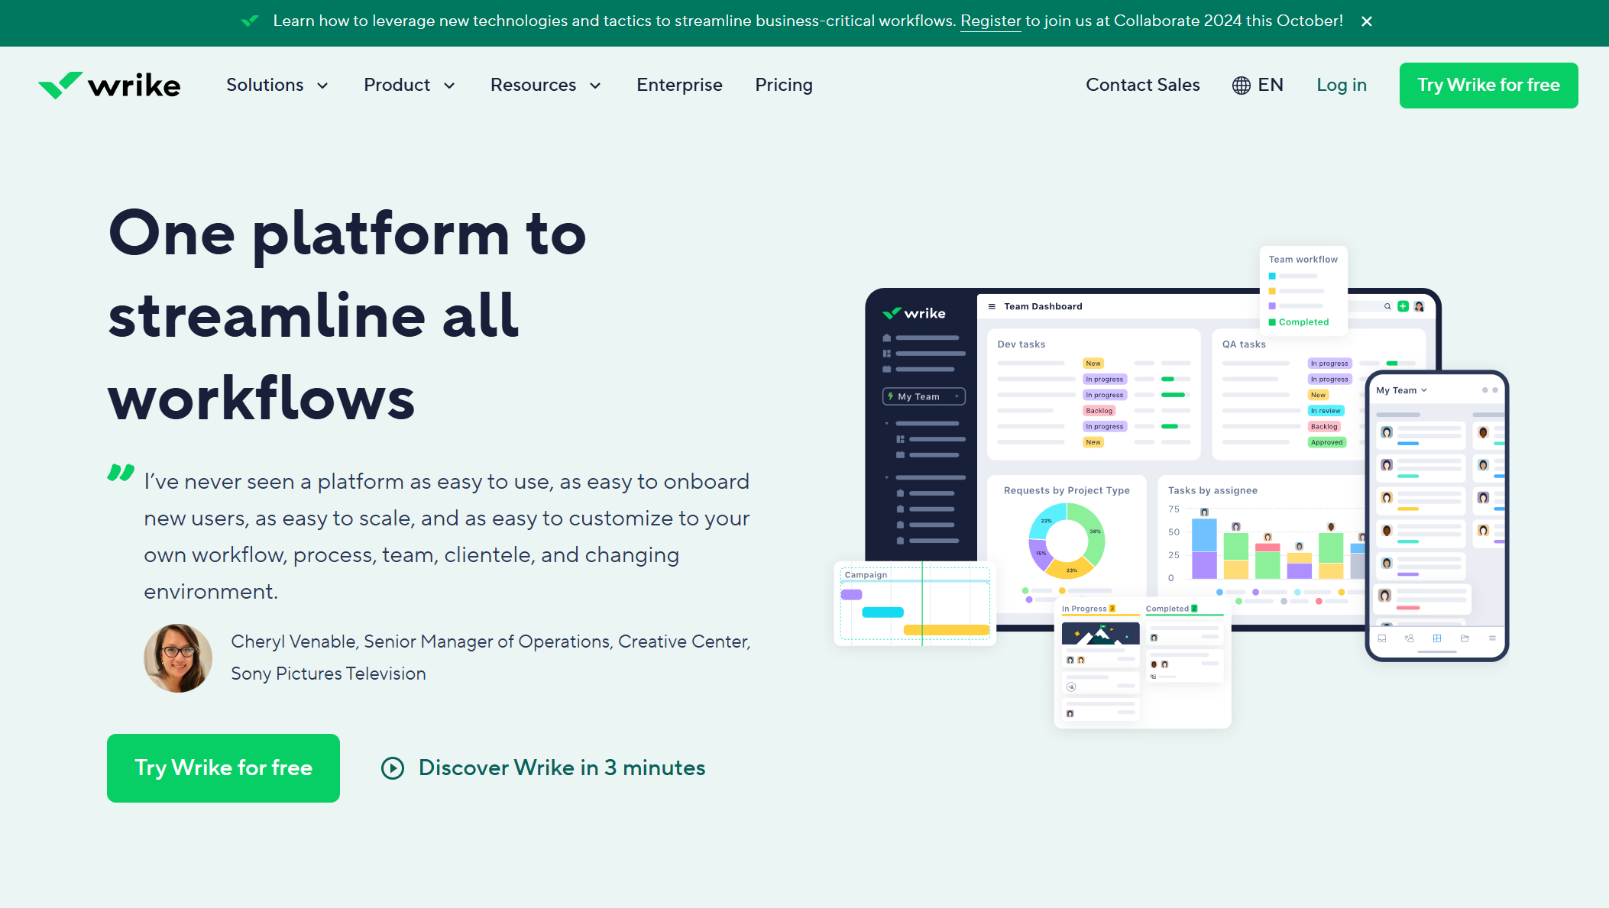Click Cheryl Venable's profile photo

(x=178, y=658)
